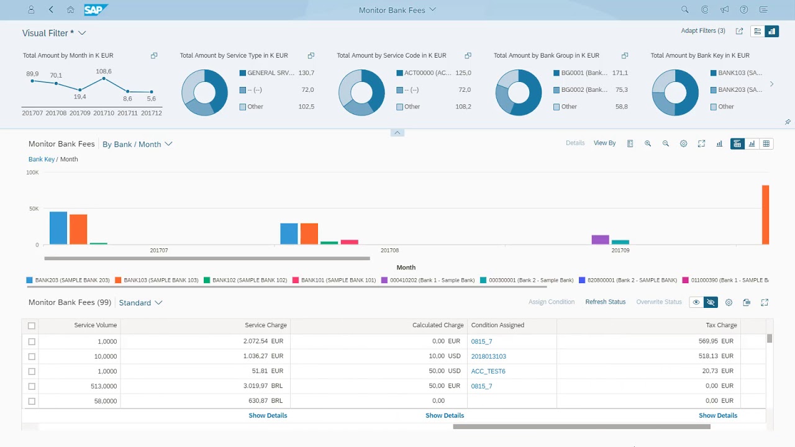Viewport: 795px width, 447px height.
Task: Open condition link 2018013103
Action: [489, 356]
